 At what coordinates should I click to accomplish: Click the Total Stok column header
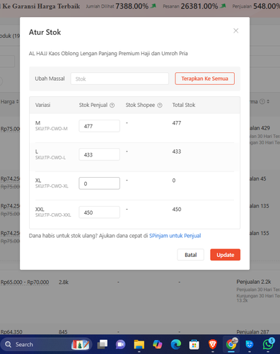(184, 105)
